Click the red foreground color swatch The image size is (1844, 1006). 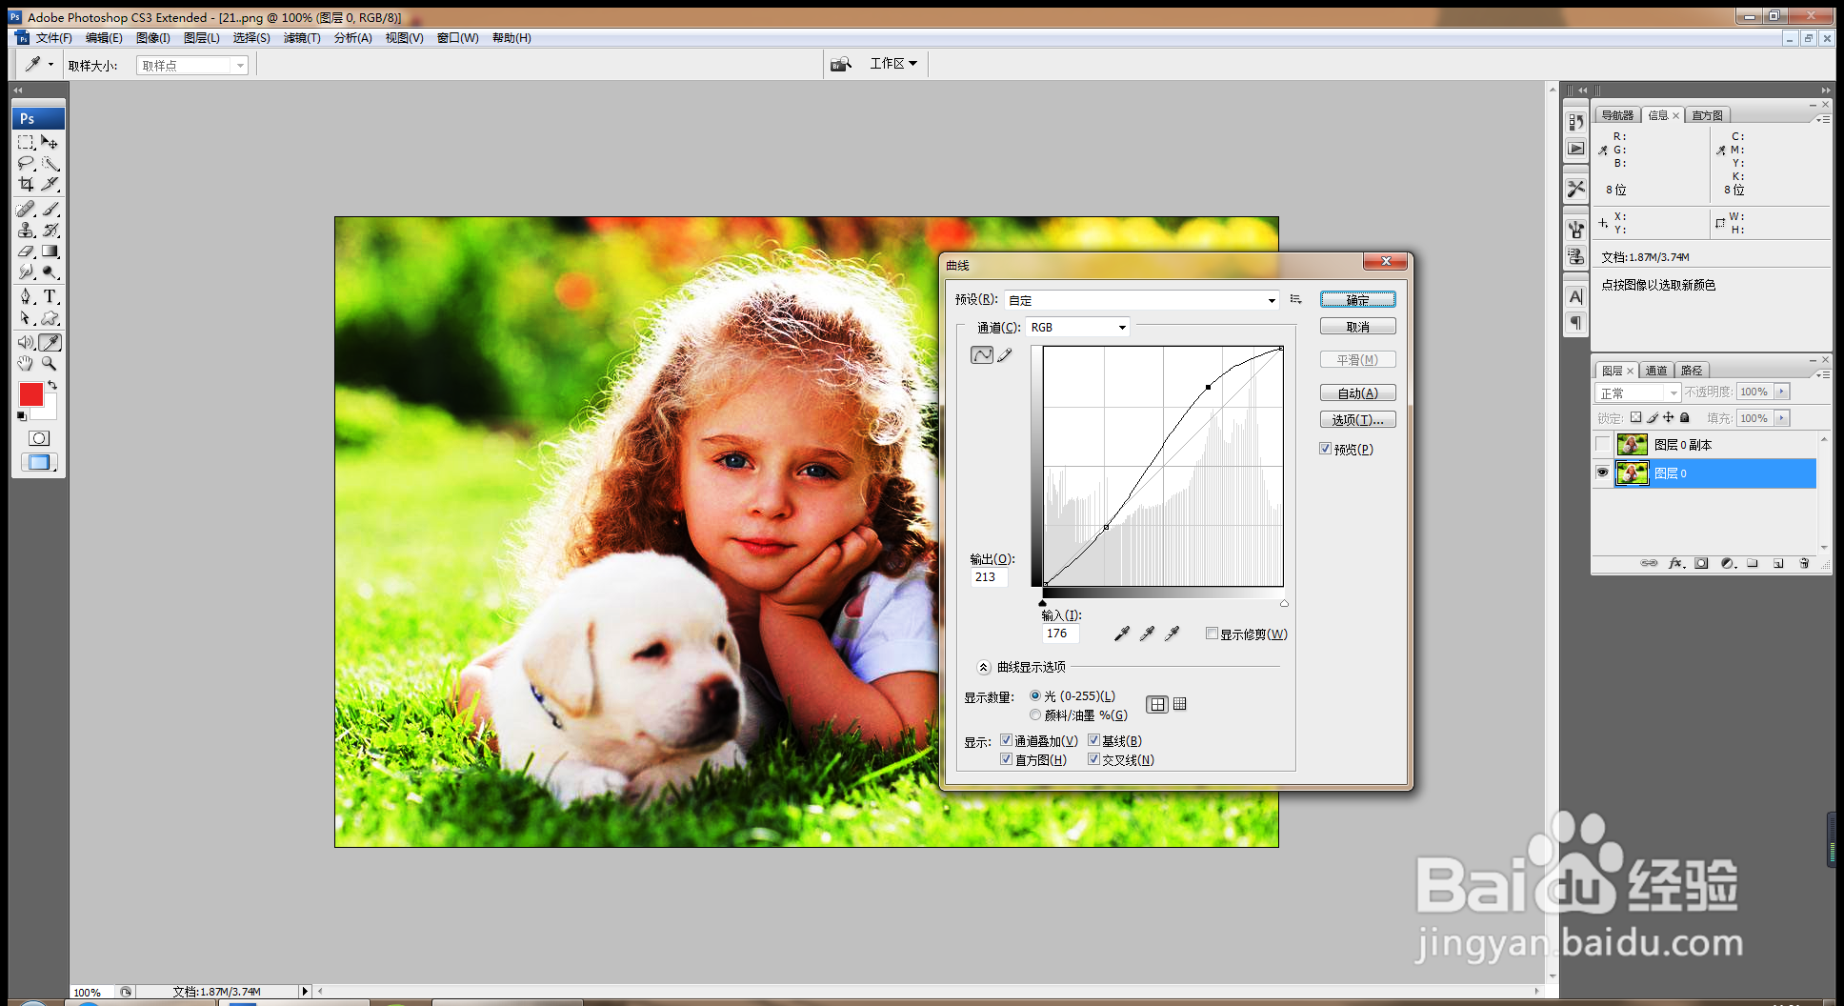pyautogui.click(x=30, y=394)
